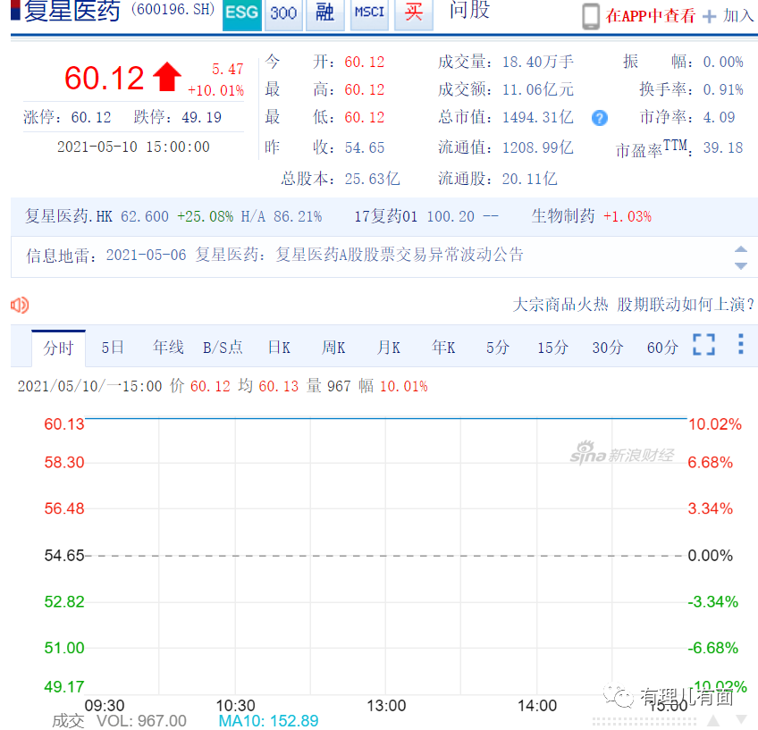The image size is (758, 730).
Task: Click the 300 index badge
Action: tap(283, 14)
